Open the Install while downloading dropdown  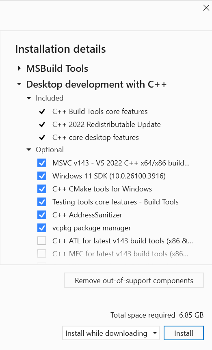click(x=111, y=333)
